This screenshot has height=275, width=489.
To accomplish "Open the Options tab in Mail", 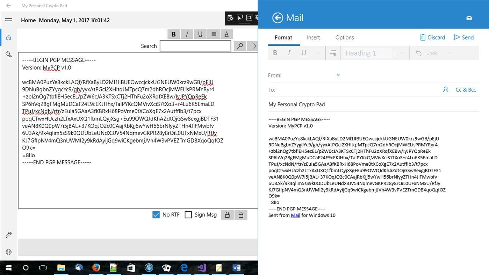I will (x=344, y=37).
